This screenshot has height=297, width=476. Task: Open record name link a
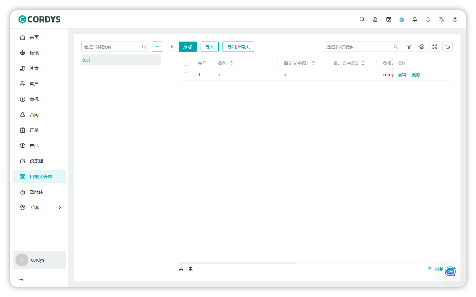point(219,75)
